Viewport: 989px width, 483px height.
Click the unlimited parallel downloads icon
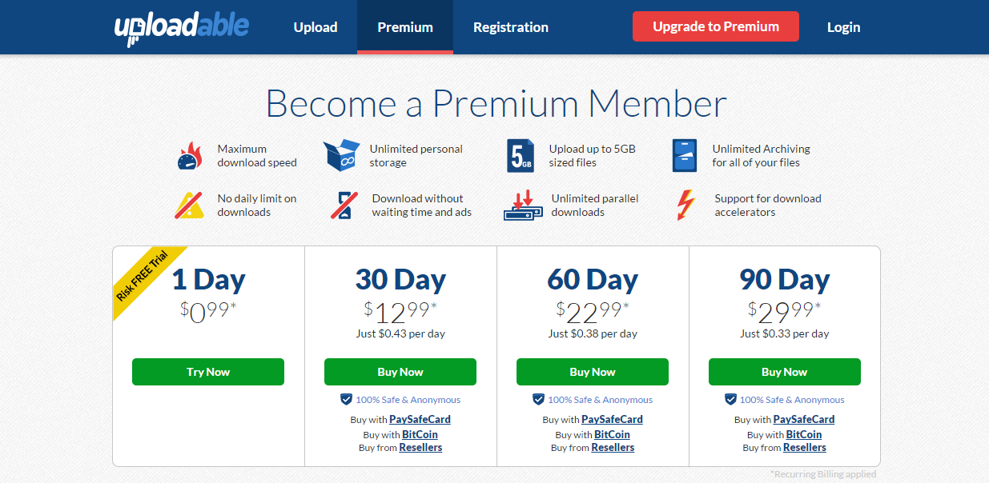click(x=523, y=205)
